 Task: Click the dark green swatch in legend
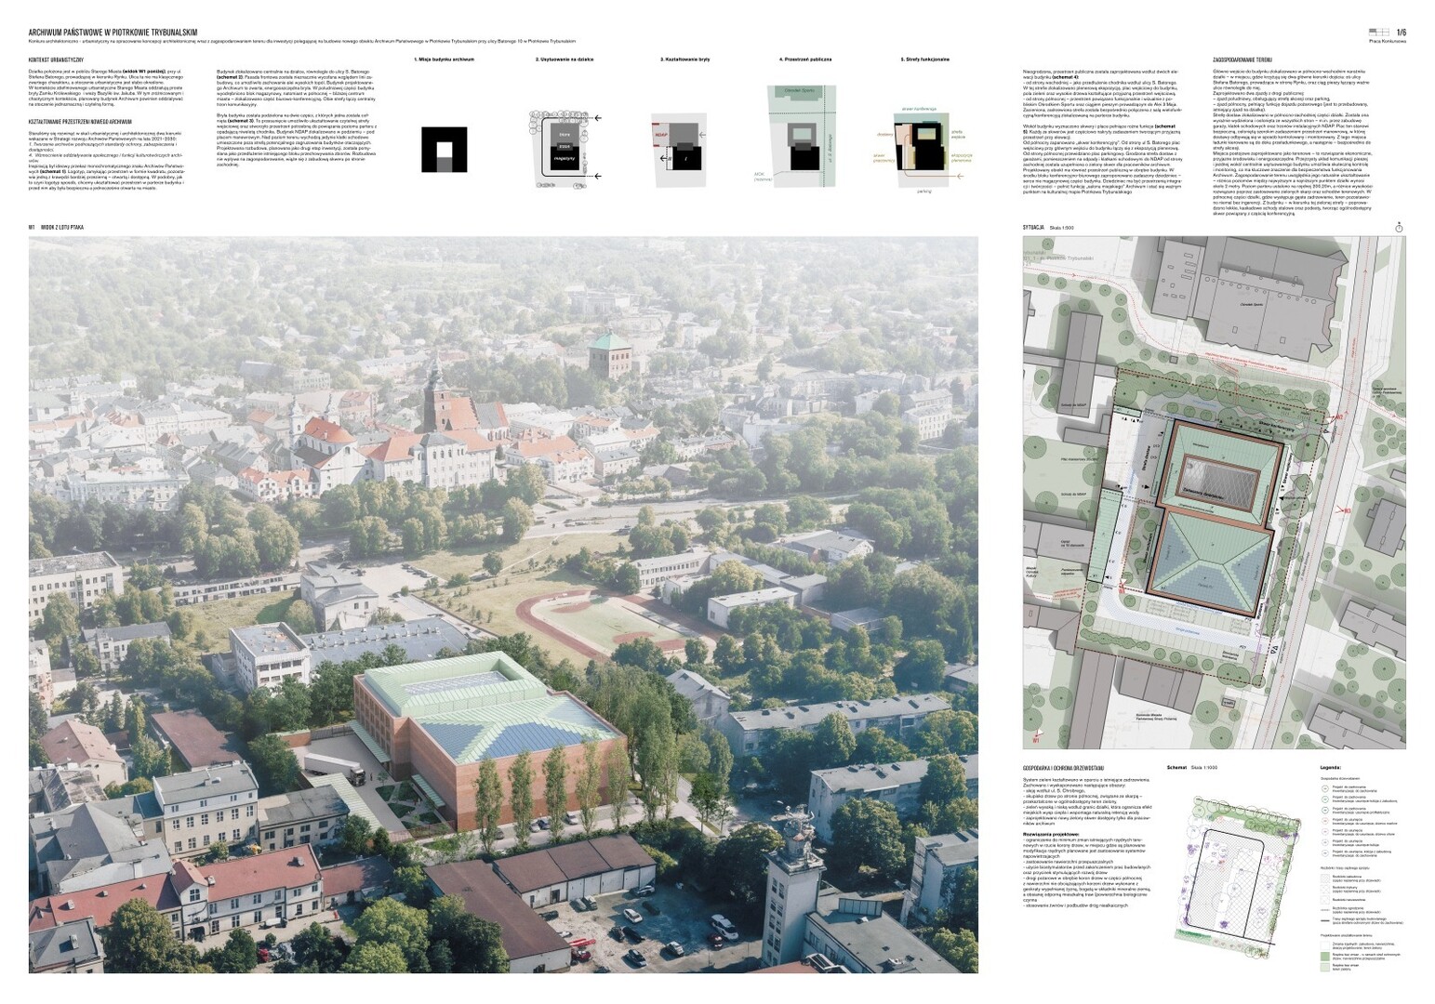click(1325, 955)
